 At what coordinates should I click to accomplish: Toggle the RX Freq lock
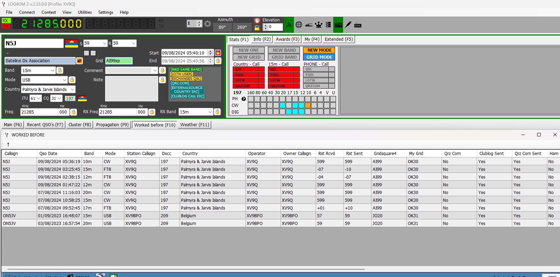(x=152, y=112)
